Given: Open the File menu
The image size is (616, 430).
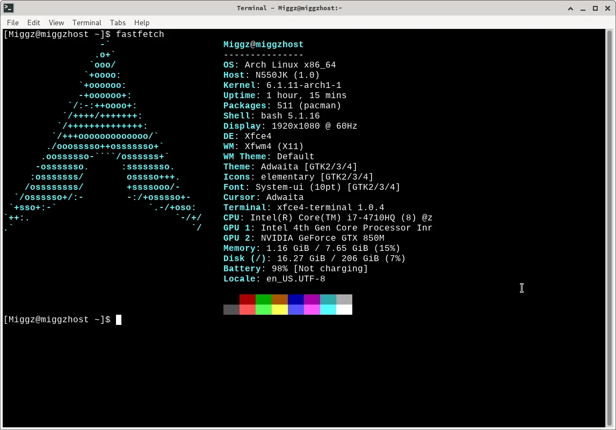Looking at the screenshot, I should [x=12, y=23].
